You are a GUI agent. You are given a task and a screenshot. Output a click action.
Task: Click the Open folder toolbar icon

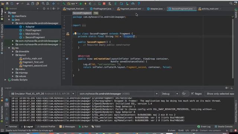3,3
